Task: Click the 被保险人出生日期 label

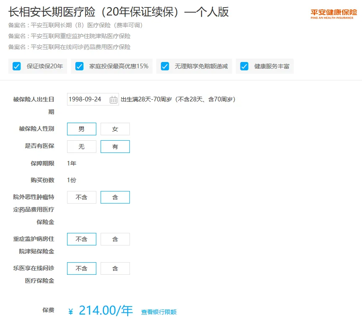Action: pyautogui.click(x=34, y=106)
